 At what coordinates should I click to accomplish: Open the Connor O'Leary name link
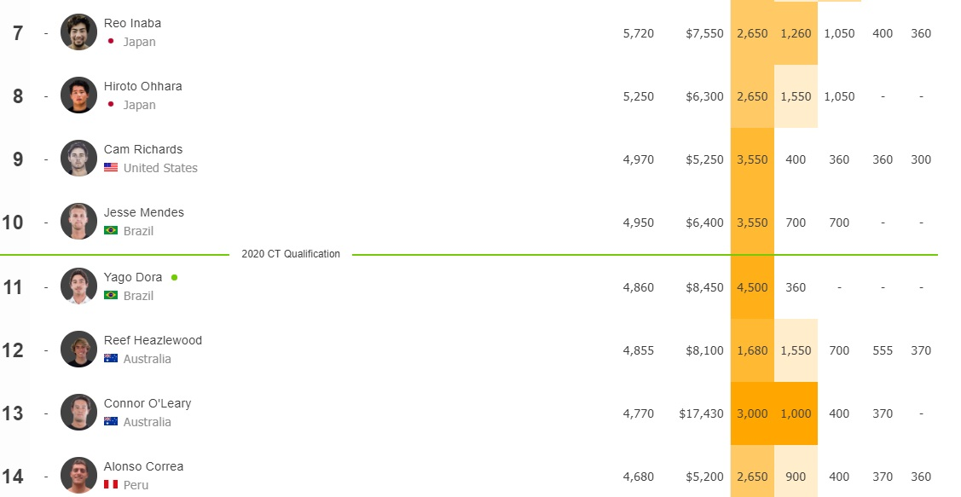coord(148,403)
